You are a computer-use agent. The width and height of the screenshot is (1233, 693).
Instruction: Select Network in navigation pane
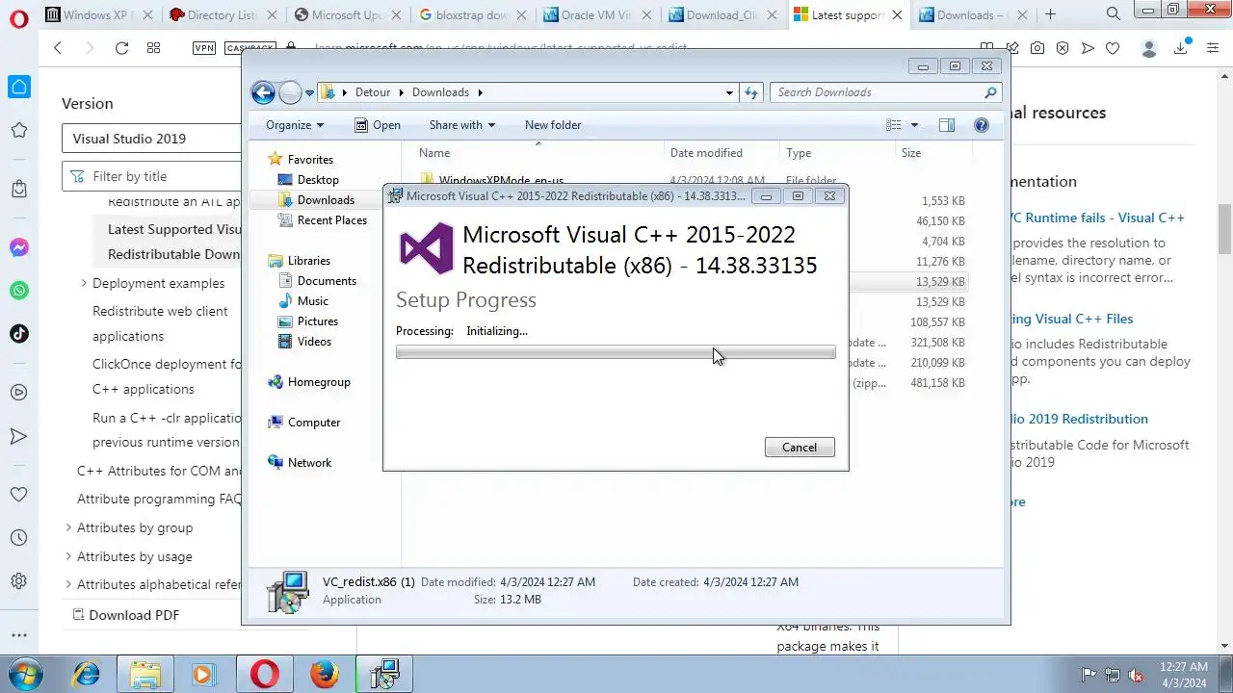tap(300, 463)
